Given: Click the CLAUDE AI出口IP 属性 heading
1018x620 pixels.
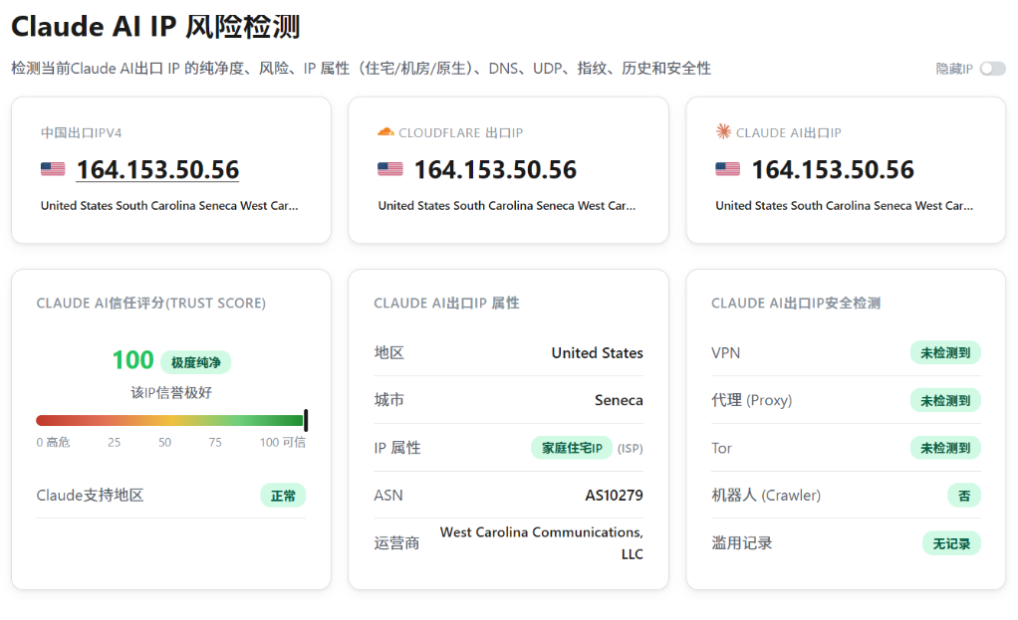Looking at the screenshot, I should pos(446,304).
